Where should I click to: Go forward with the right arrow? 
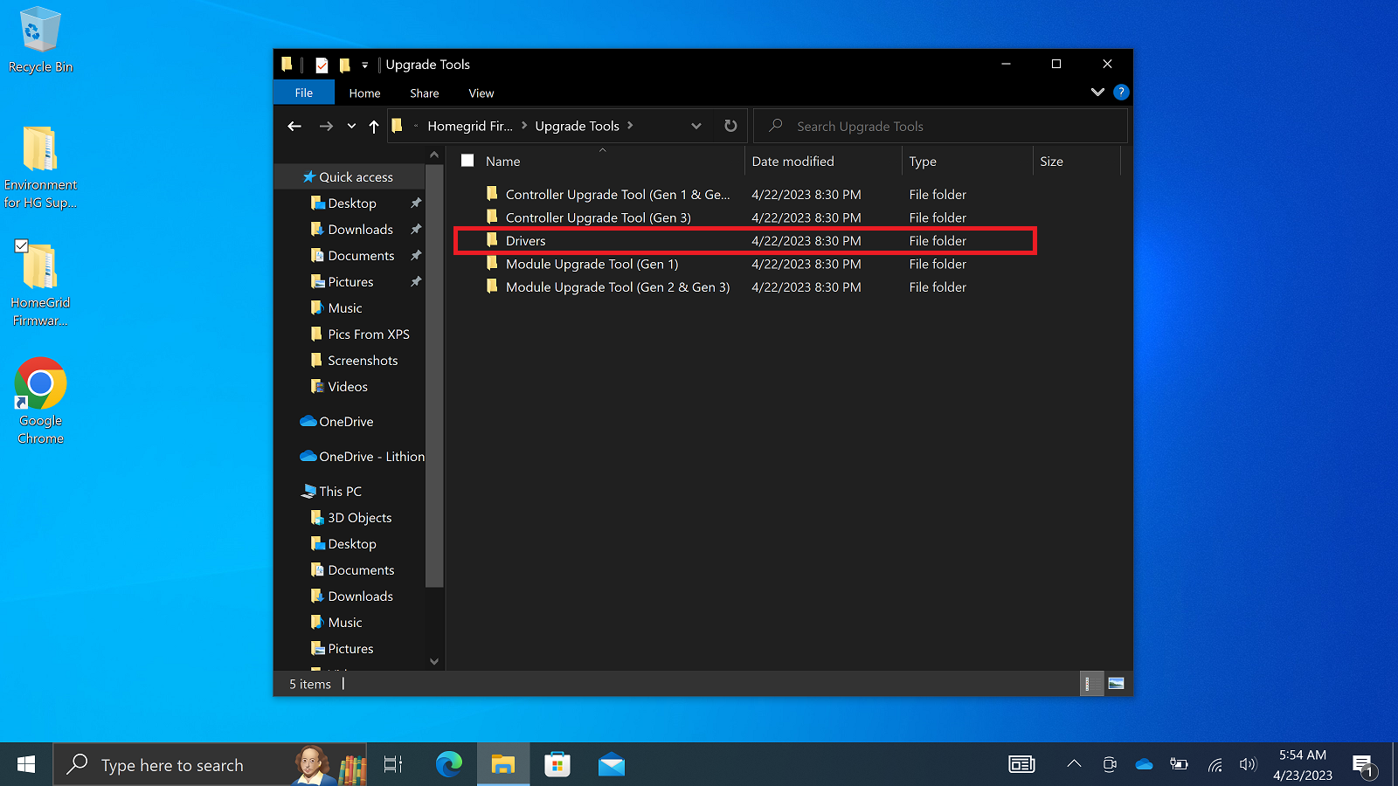(326, 127)
